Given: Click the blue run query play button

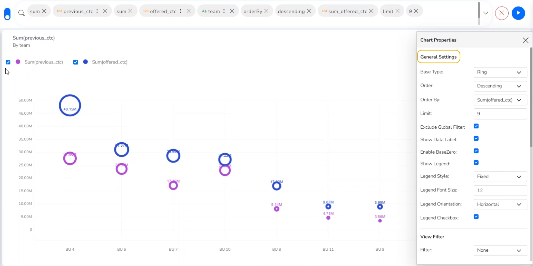Looking at the screenshot, I should click(x=518, y=13).
